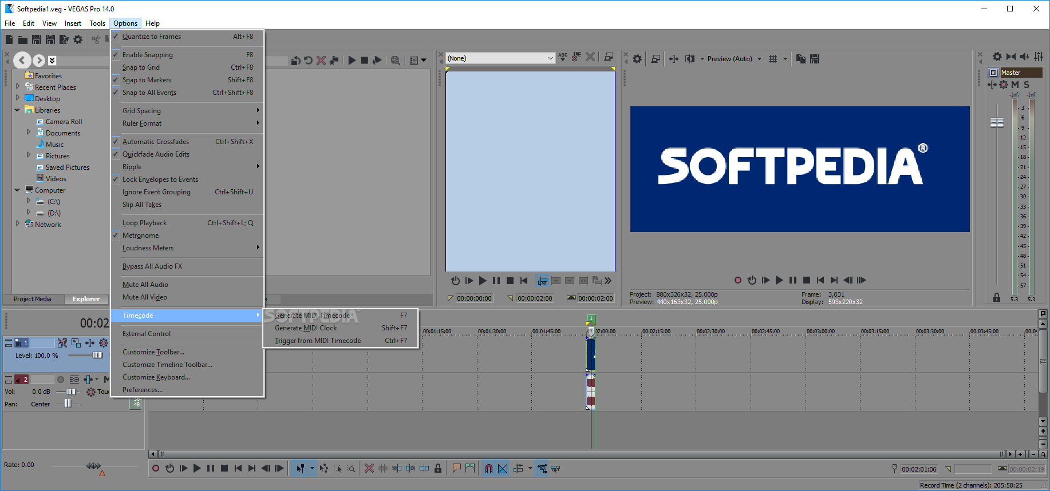Click Loop Playback menu entry
The height and width of the screenshot is (491, 1050).
pyautogui.click(x=187, y=223)
